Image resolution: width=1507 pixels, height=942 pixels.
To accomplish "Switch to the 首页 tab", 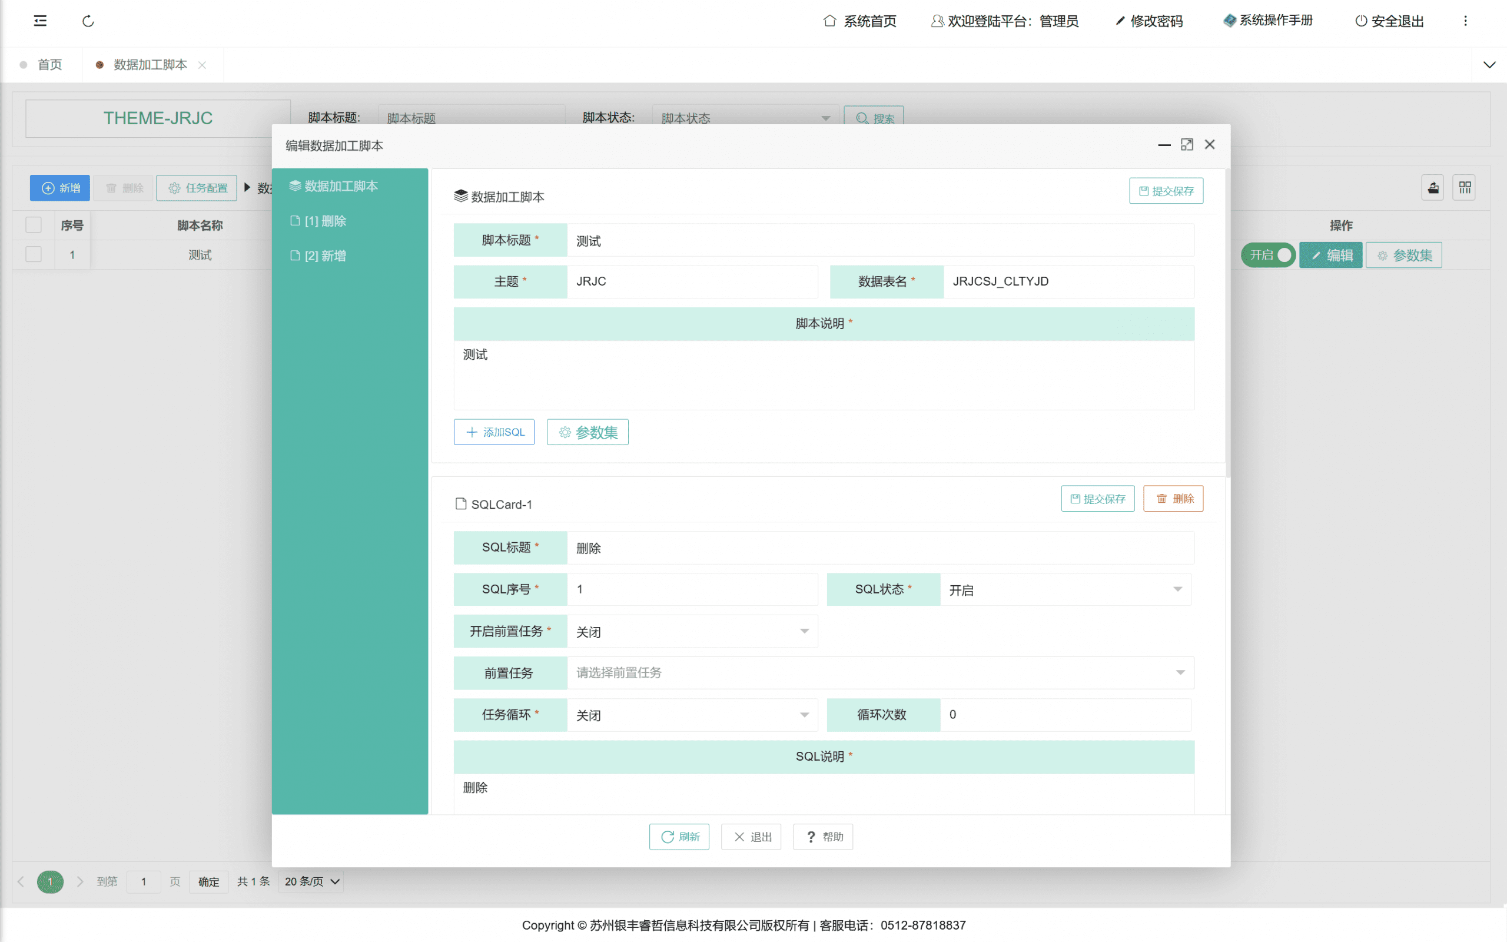I will pos(50,65).
